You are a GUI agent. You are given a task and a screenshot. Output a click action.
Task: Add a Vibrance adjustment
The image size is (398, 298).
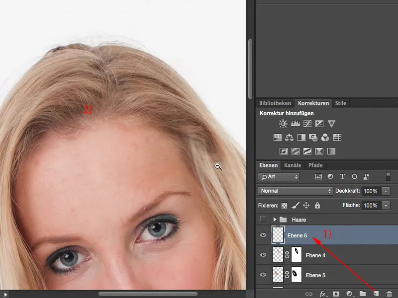pyautogui.click(x=331, y=124)
